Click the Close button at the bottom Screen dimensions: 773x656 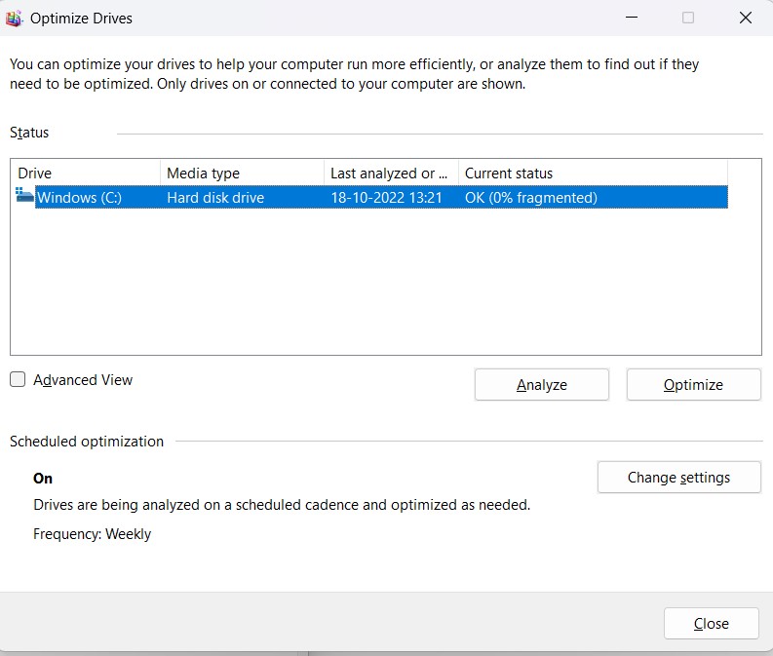(711, 624)
